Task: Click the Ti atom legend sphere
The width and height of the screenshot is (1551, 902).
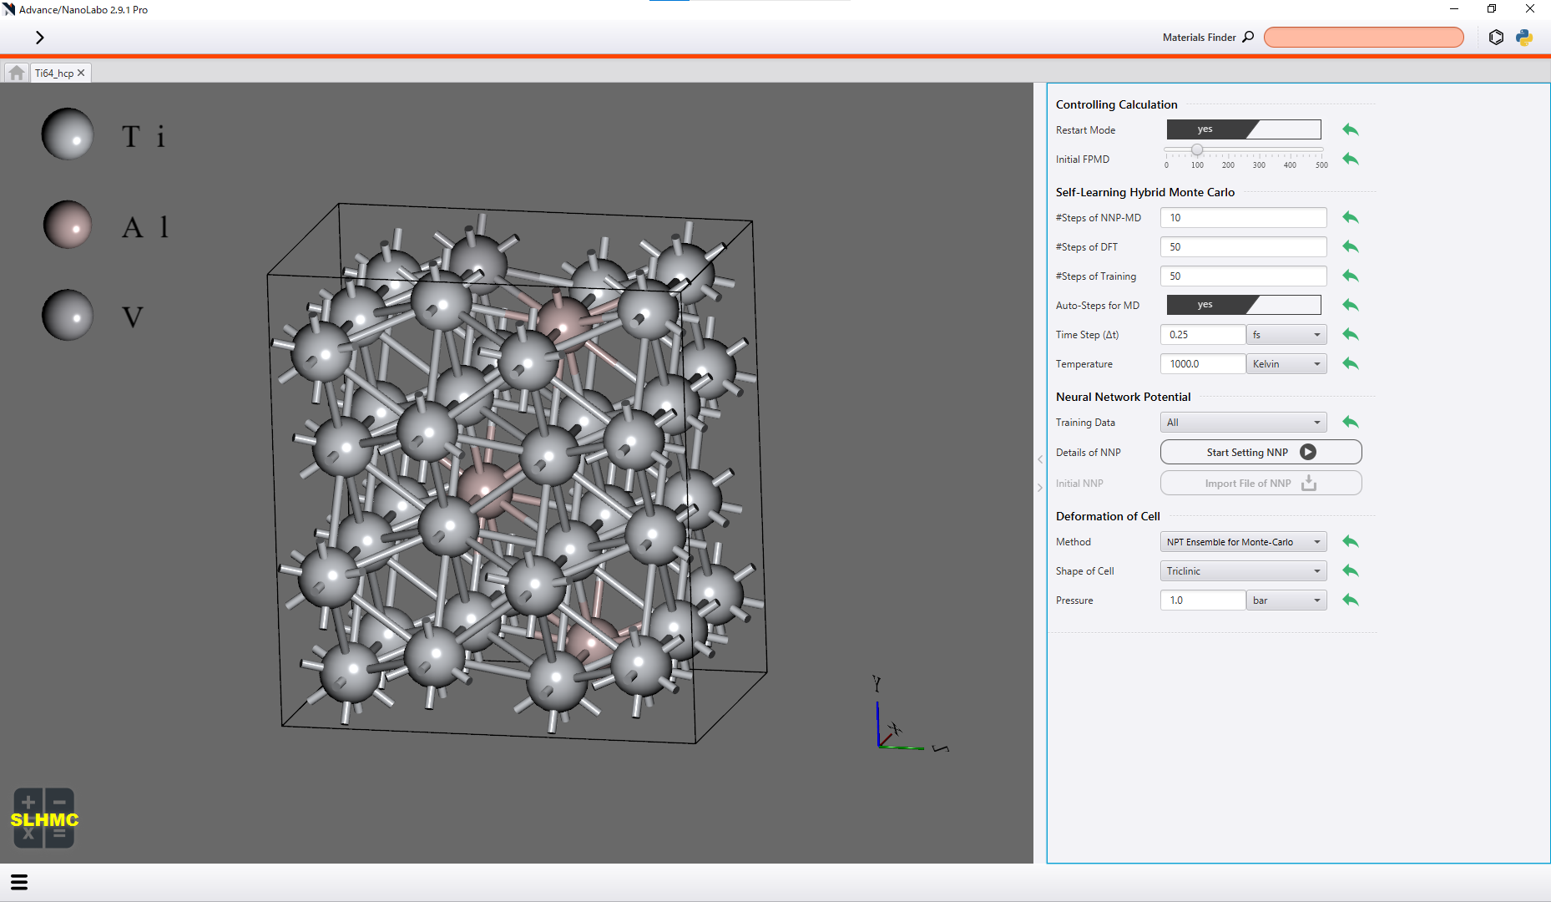Action: (68, 134)
